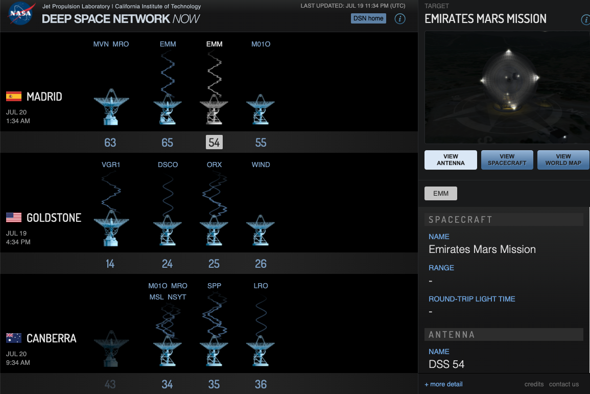Click the Spain flag by Madrid

(x=14, y=97)
